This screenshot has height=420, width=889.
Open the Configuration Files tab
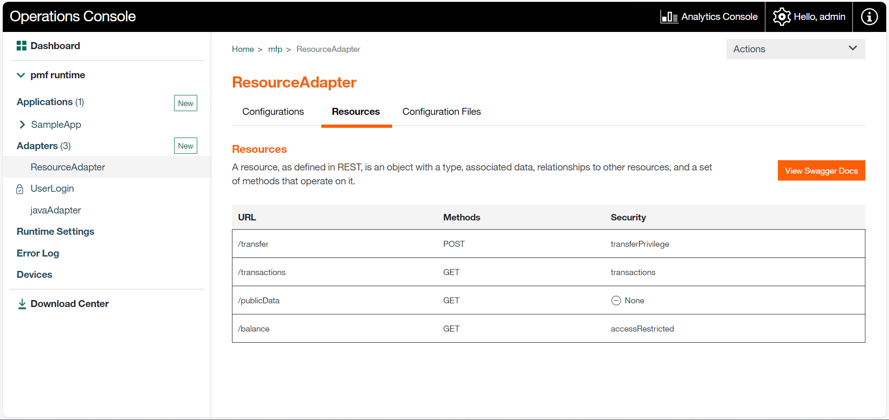coord(441,112)
